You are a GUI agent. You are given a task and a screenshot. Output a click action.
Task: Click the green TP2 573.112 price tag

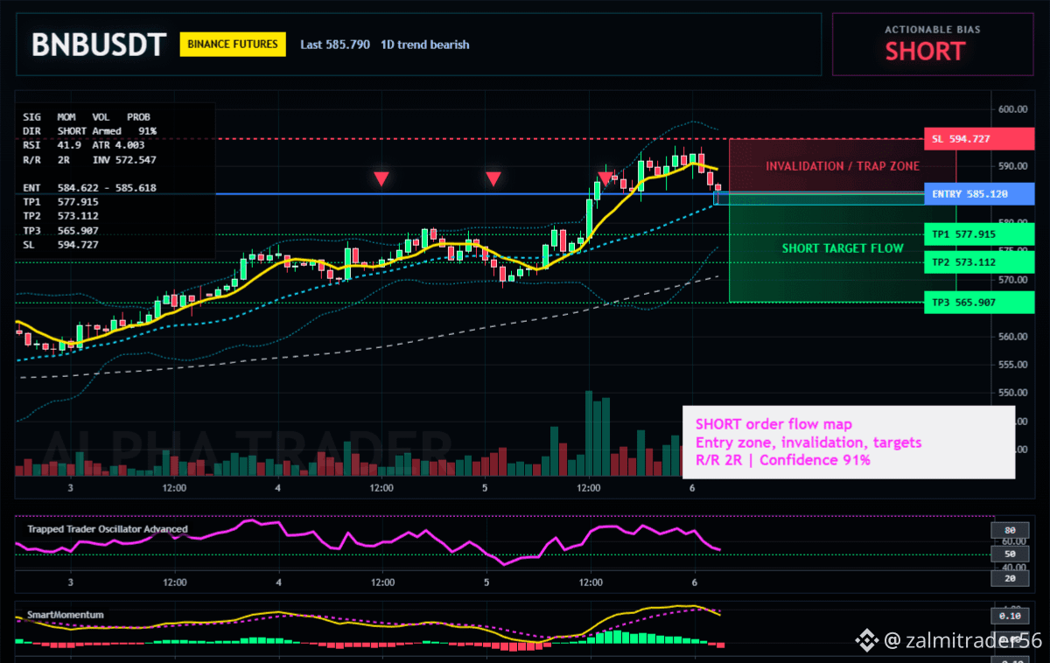(x=979, y=262)
